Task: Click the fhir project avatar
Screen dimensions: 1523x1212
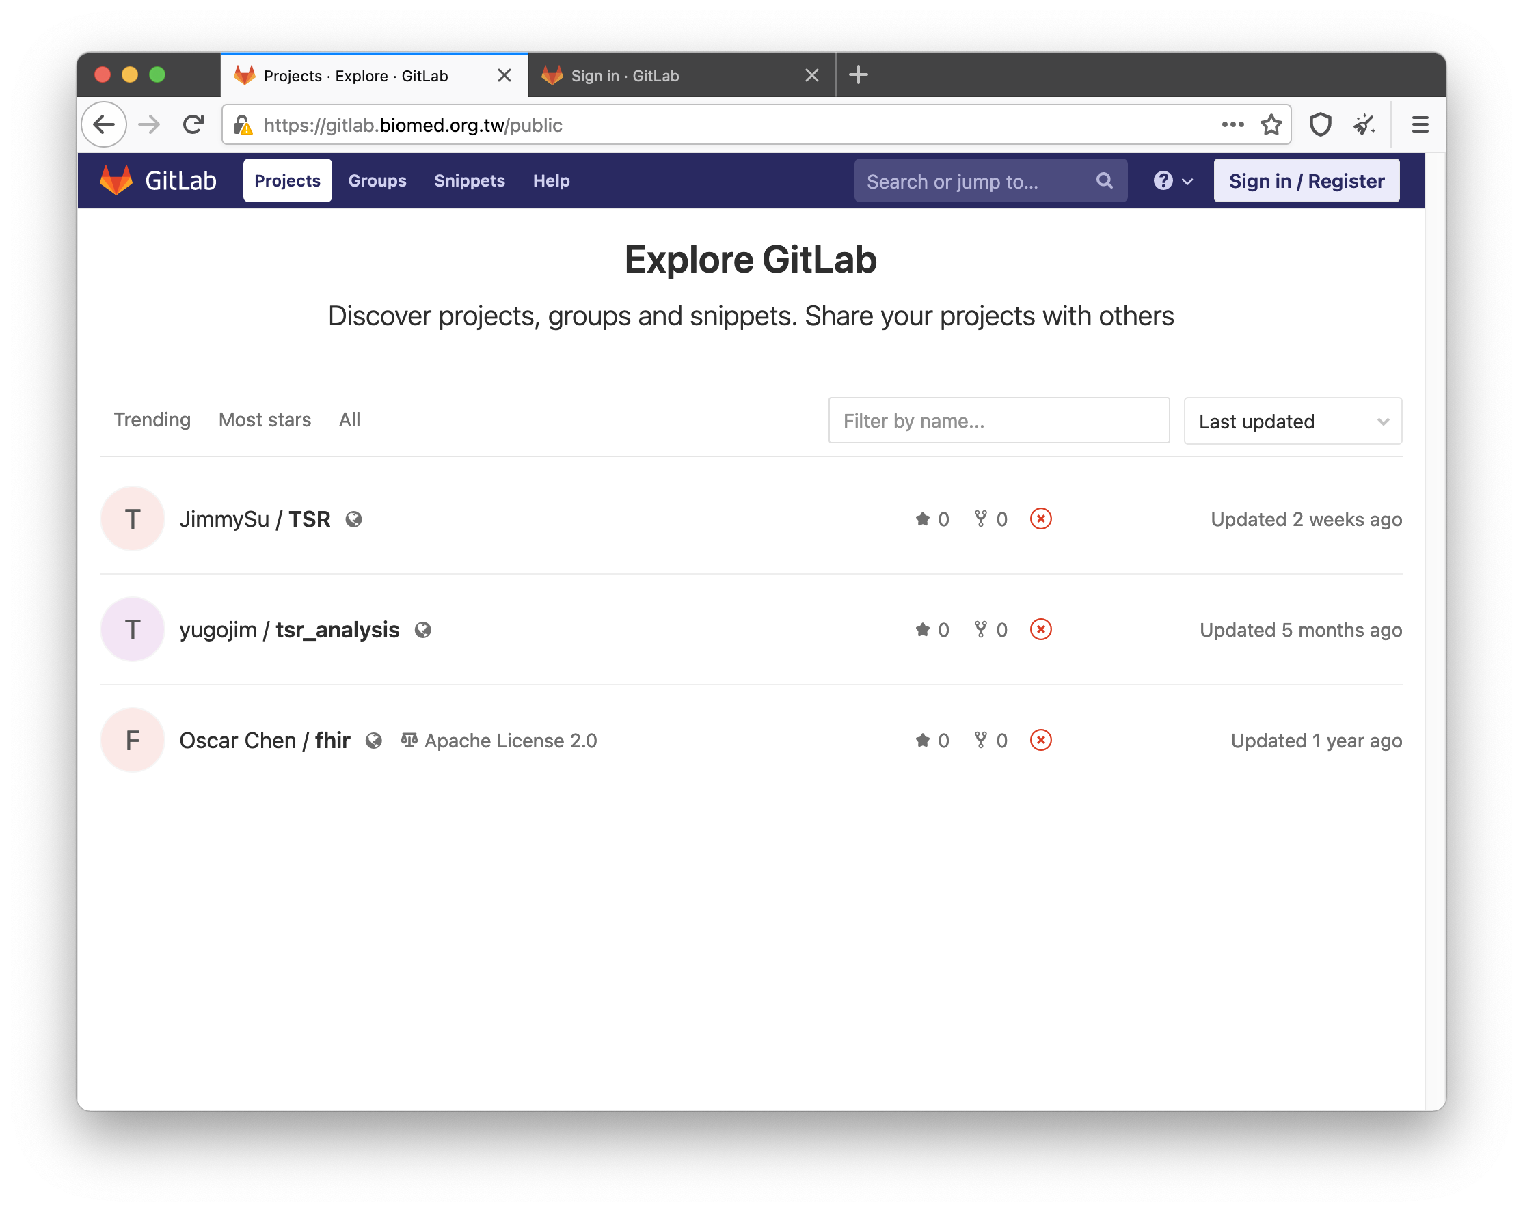Action: point(133,741)
